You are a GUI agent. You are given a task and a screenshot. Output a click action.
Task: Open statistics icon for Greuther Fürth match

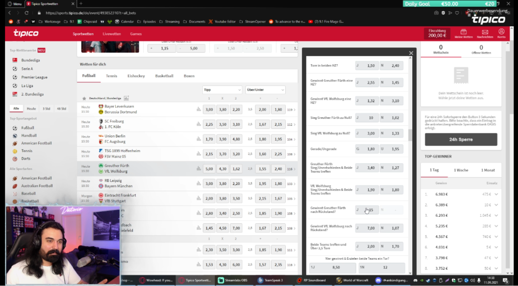(x=198, y=169)
